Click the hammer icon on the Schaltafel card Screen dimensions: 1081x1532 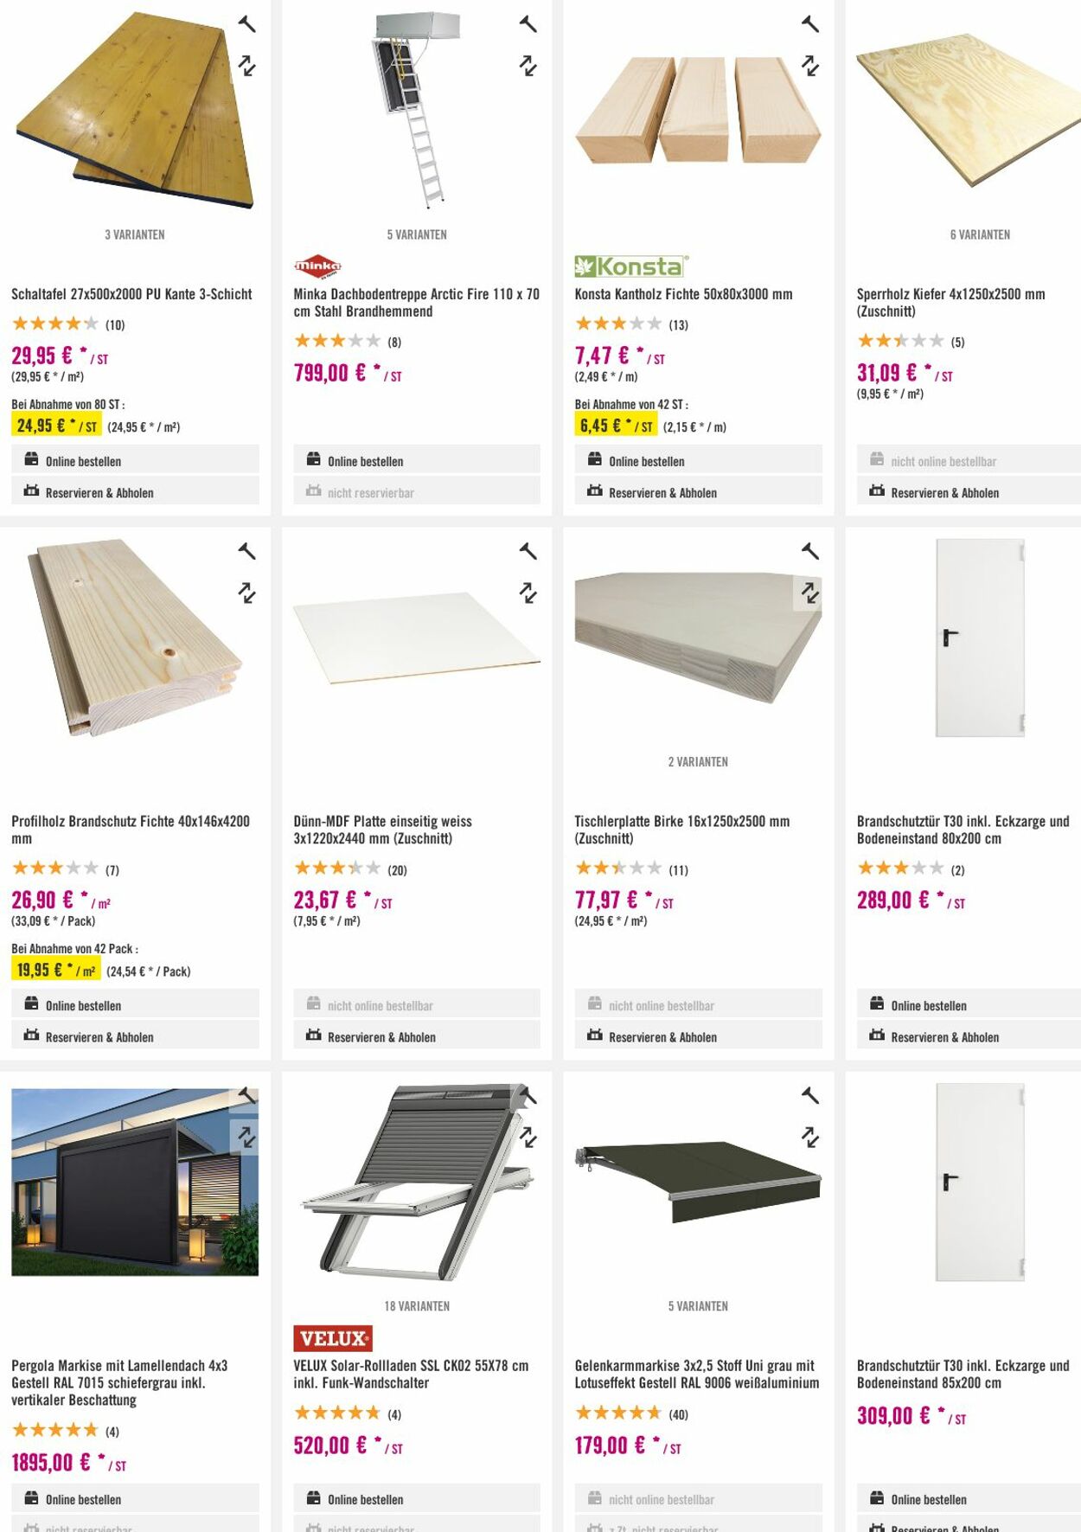pos(247,23)
